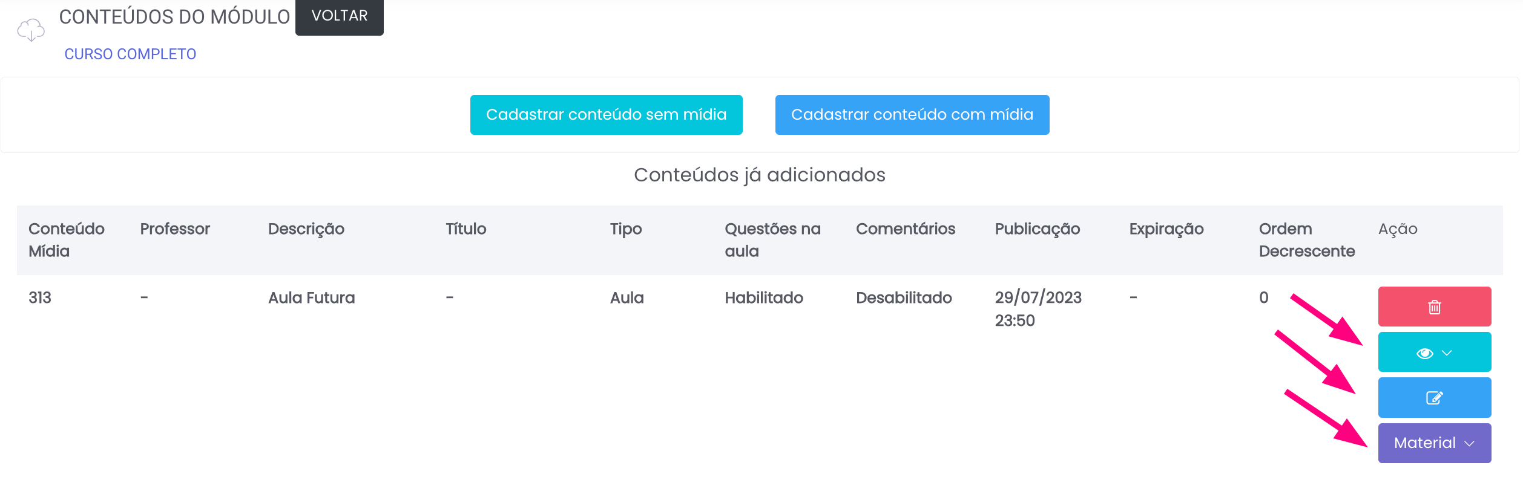Image resolution: width=1523 pixels, height=497 pixels.
Task: Expand the Material dropdown button
Action: tap(1434, 443)
